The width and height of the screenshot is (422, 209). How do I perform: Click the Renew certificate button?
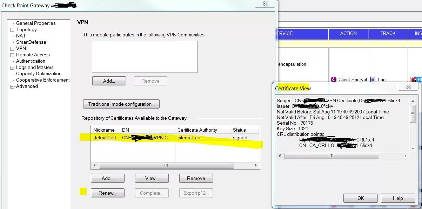107,193
